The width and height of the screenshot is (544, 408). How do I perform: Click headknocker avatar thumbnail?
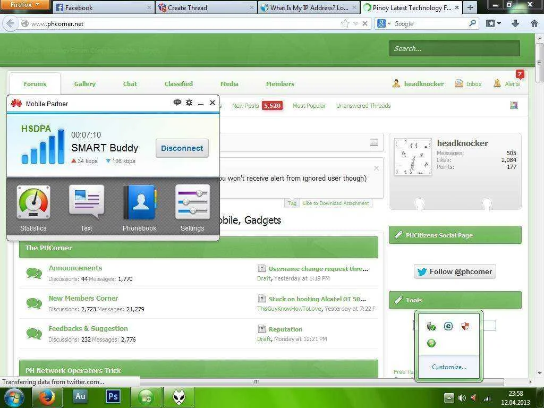413,157
